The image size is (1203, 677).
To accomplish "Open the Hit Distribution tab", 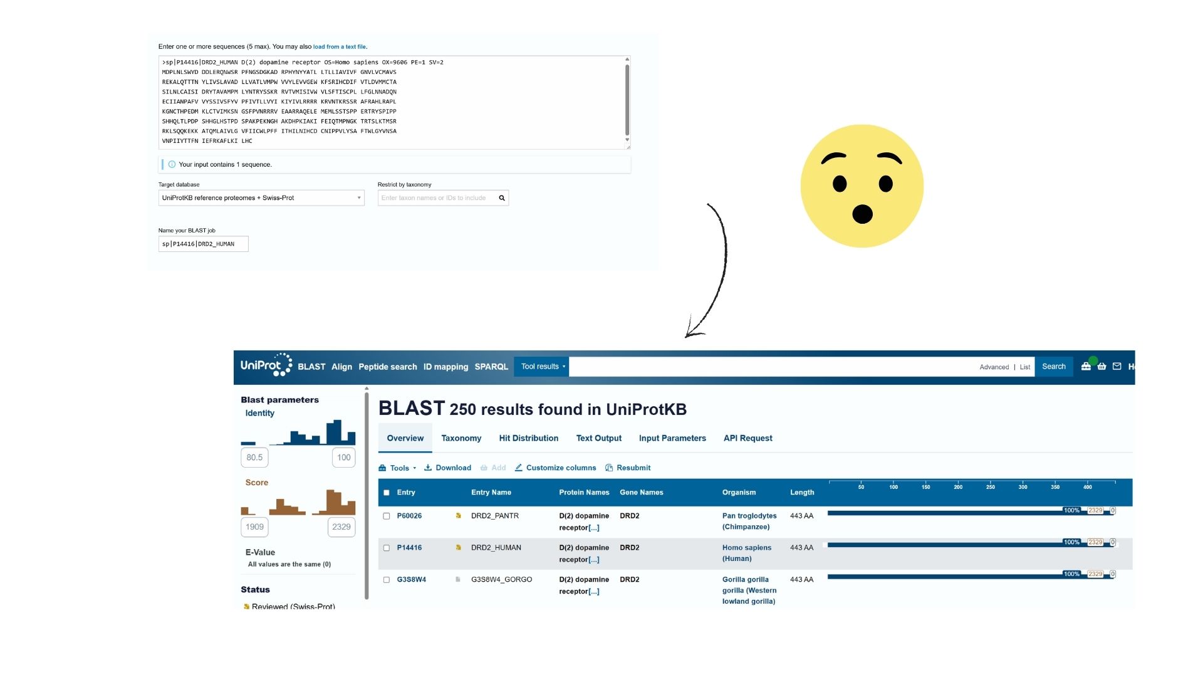I will click(528, 438).
